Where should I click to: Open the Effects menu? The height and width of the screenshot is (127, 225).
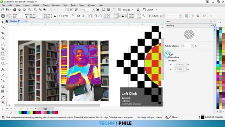coord(46,5)
